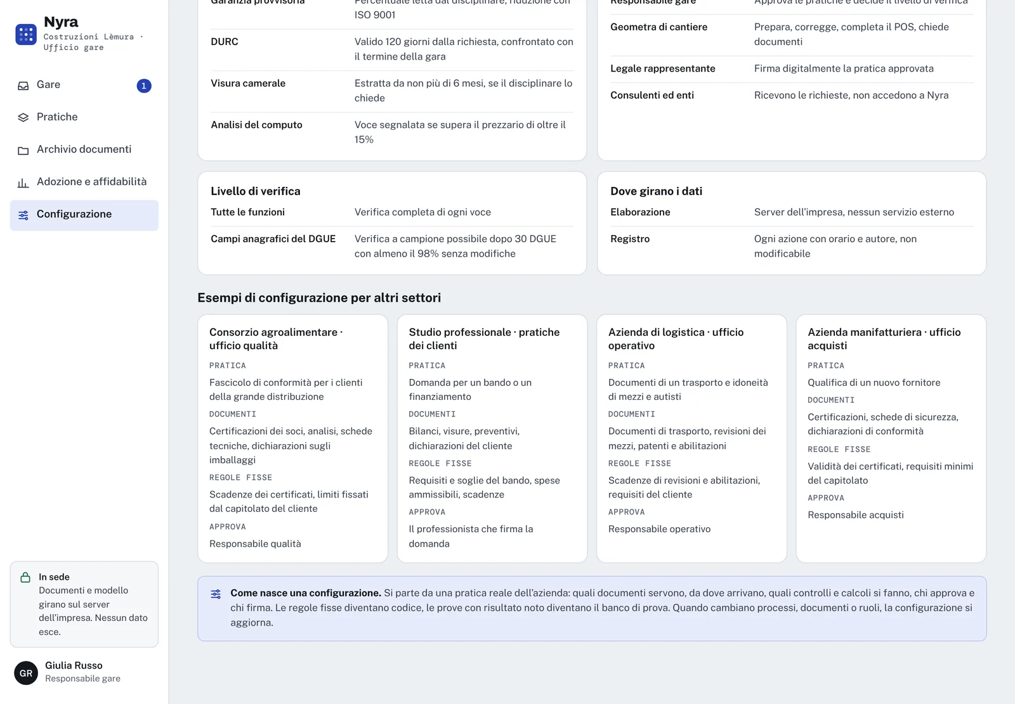
Task: Click the Elaborazione row label
Action: pyautogui.click(x=640, y=212)
